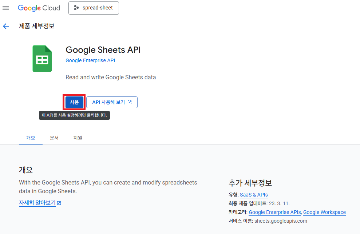Click the 추가 세부정보 heading
The width and height of the screenshot is (360, 234).
tap(250, 183)
